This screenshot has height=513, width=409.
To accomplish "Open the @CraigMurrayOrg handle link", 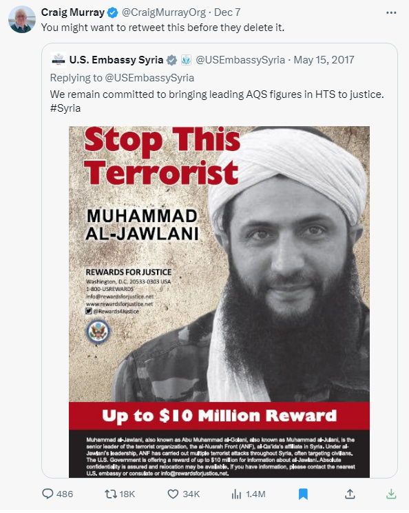I will click(x=164, y=12).
